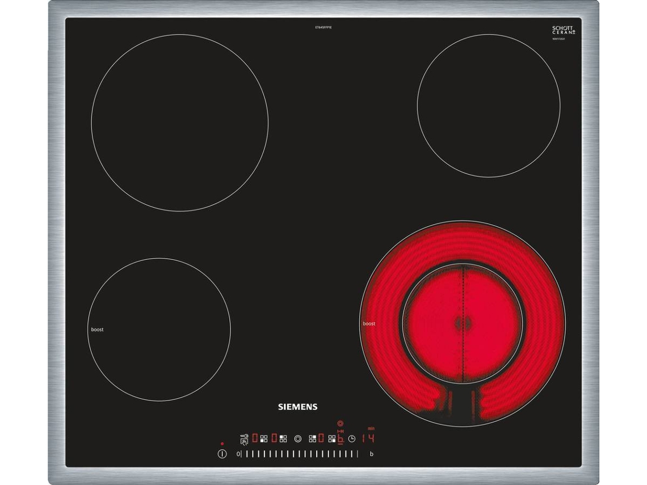This screenshot has width=647, height=485.
Task: Select the rear-left cooking zone icon
Action: tap(283, 439)
